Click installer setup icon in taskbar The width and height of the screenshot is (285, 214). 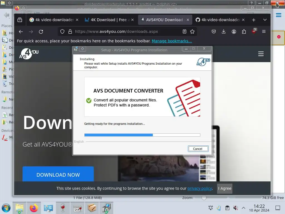(106, 208)
